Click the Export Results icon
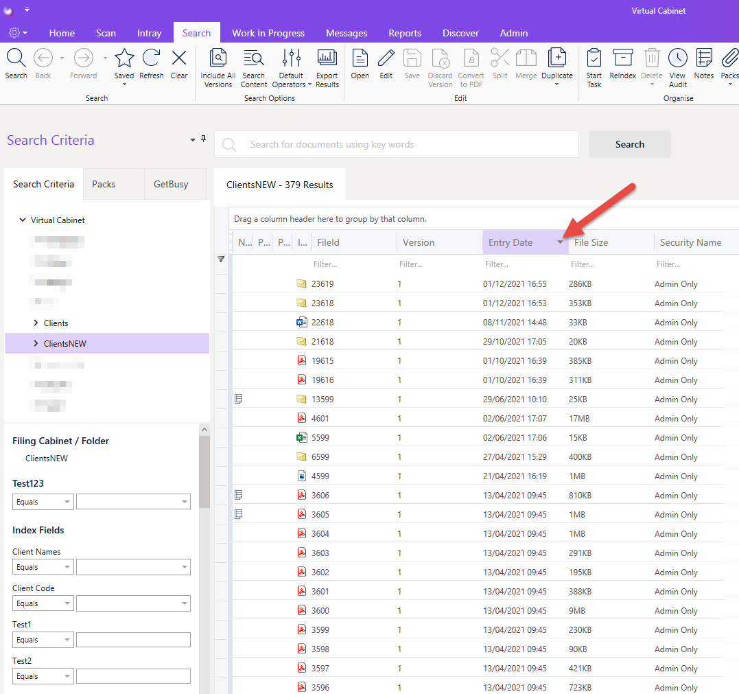The image size is (739, 694). click(x=327, y=58)
